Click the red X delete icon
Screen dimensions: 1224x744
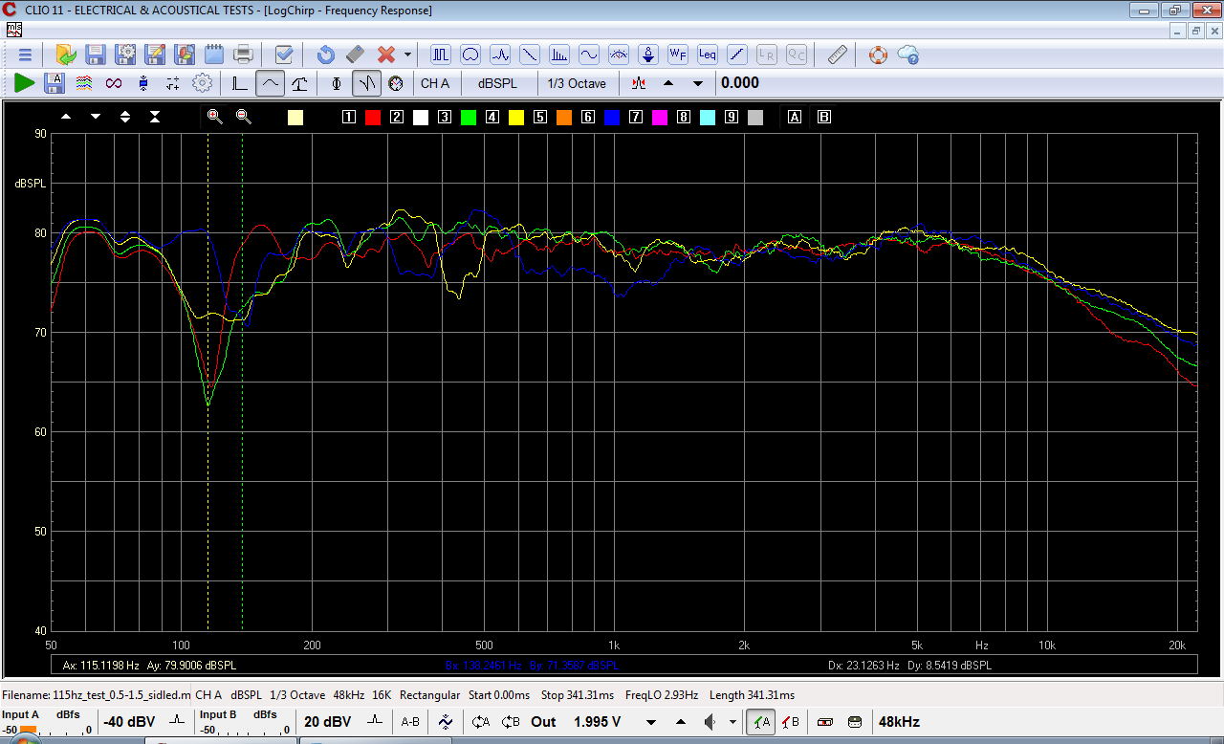click(x=386, y=55)
